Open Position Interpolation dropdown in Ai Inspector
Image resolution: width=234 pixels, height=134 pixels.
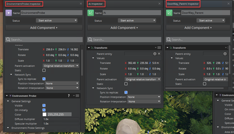coord(144,97)
